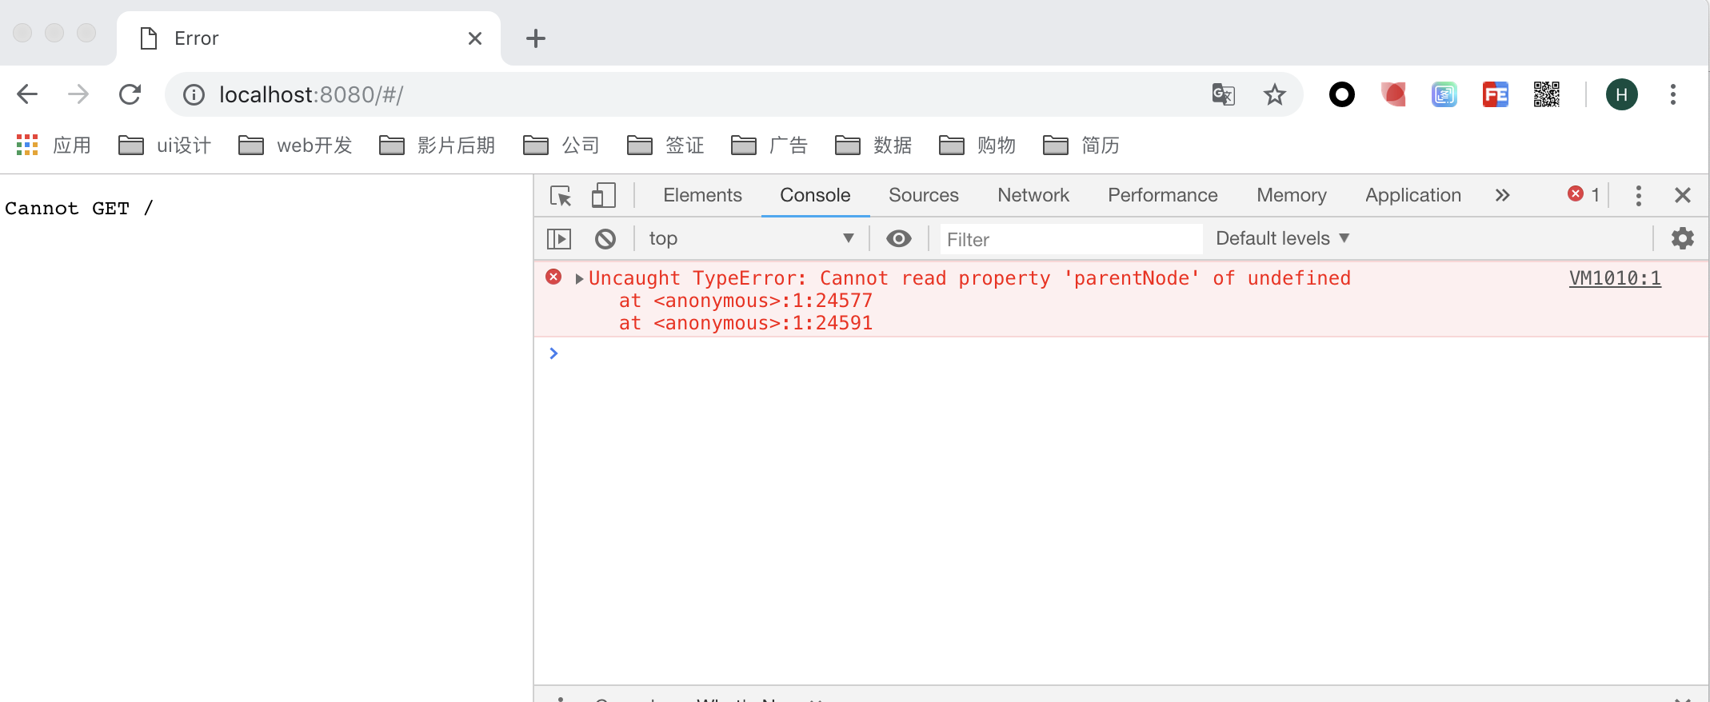Close the Error tab
This screenshot has height=702, width=1710.
click(474, 38)
